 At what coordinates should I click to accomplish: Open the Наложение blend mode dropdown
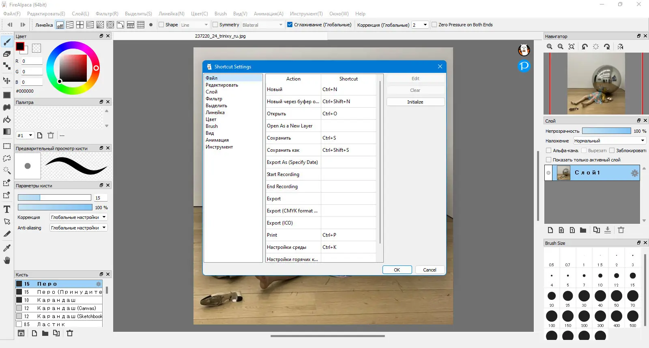coord(609,141)
